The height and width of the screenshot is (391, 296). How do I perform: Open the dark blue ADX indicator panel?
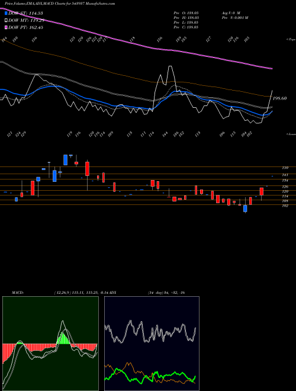152,344
